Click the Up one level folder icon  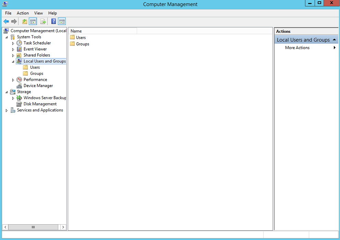pyautogui.click(x=25, y=22)
